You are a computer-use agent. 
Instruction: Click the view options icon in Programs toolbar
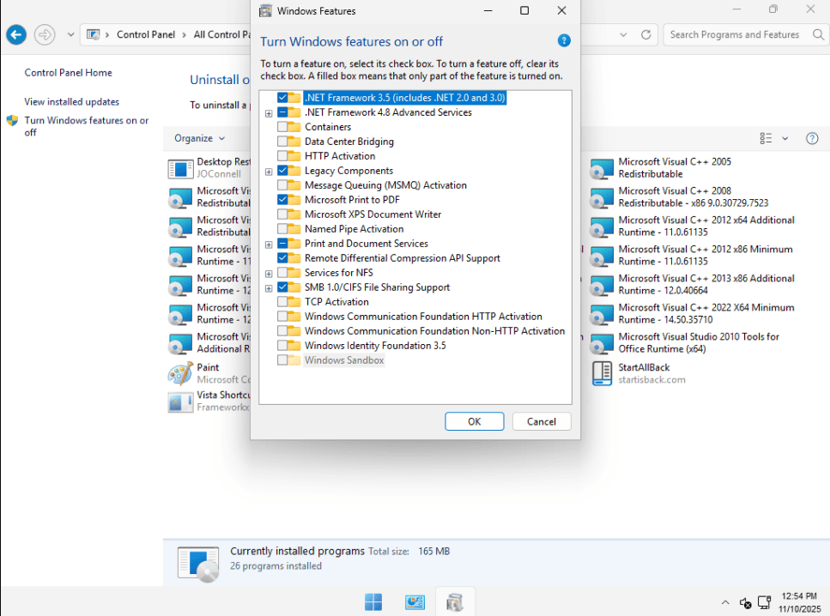pyautogui.click(x=766, y=138)
